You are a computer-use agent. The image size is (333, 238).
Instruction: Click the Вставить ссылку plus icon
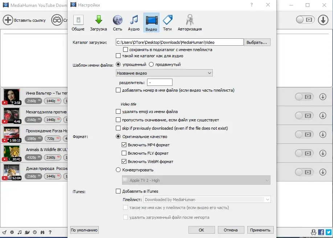point(8,20)
